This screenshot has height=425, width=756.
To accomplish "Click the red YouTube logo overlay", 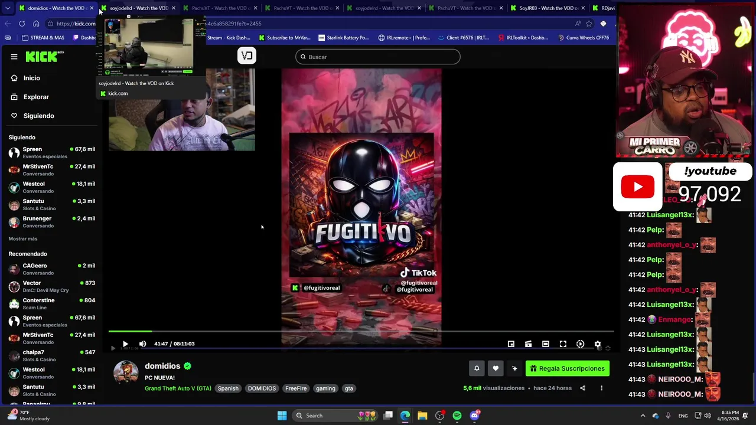I will (x=637, y=187).
